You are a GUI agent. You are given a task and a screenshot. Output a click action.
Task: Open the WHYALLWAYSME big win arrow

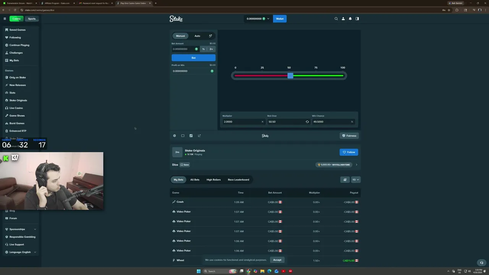pos(356,165)
